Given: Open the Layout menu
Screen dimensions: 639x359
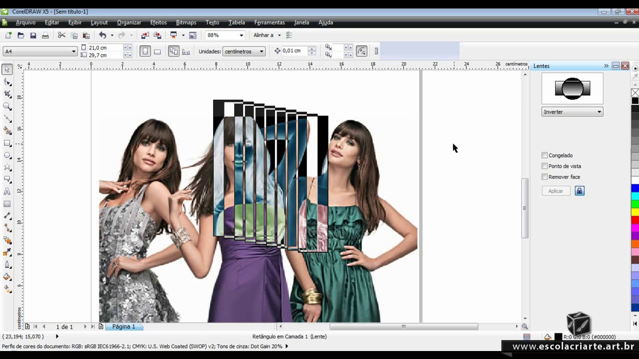Looking at the screenshot, I should coord(99,22).
